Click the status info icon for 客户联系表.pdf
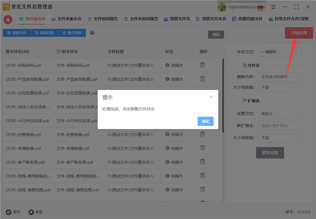 pyautogui.click(x=167, y=162)
